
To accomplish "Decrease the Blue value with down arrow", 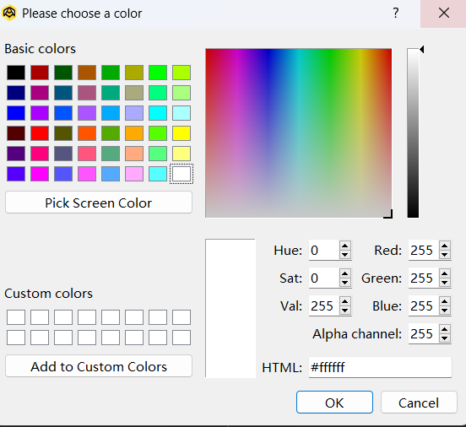I will coord(444,311).
